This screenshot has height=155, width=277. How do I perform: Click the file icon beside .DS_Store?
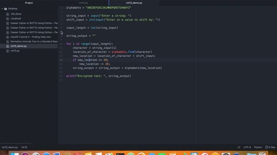tap(8, 14)
